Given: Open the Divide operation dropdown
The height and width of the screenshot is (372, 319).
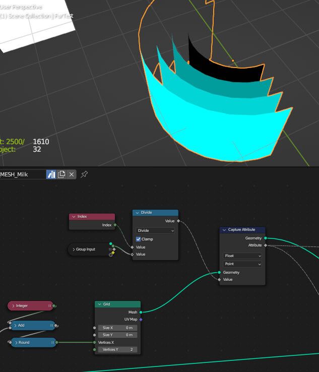Looking at the screenshot, I should pos(155,230).
